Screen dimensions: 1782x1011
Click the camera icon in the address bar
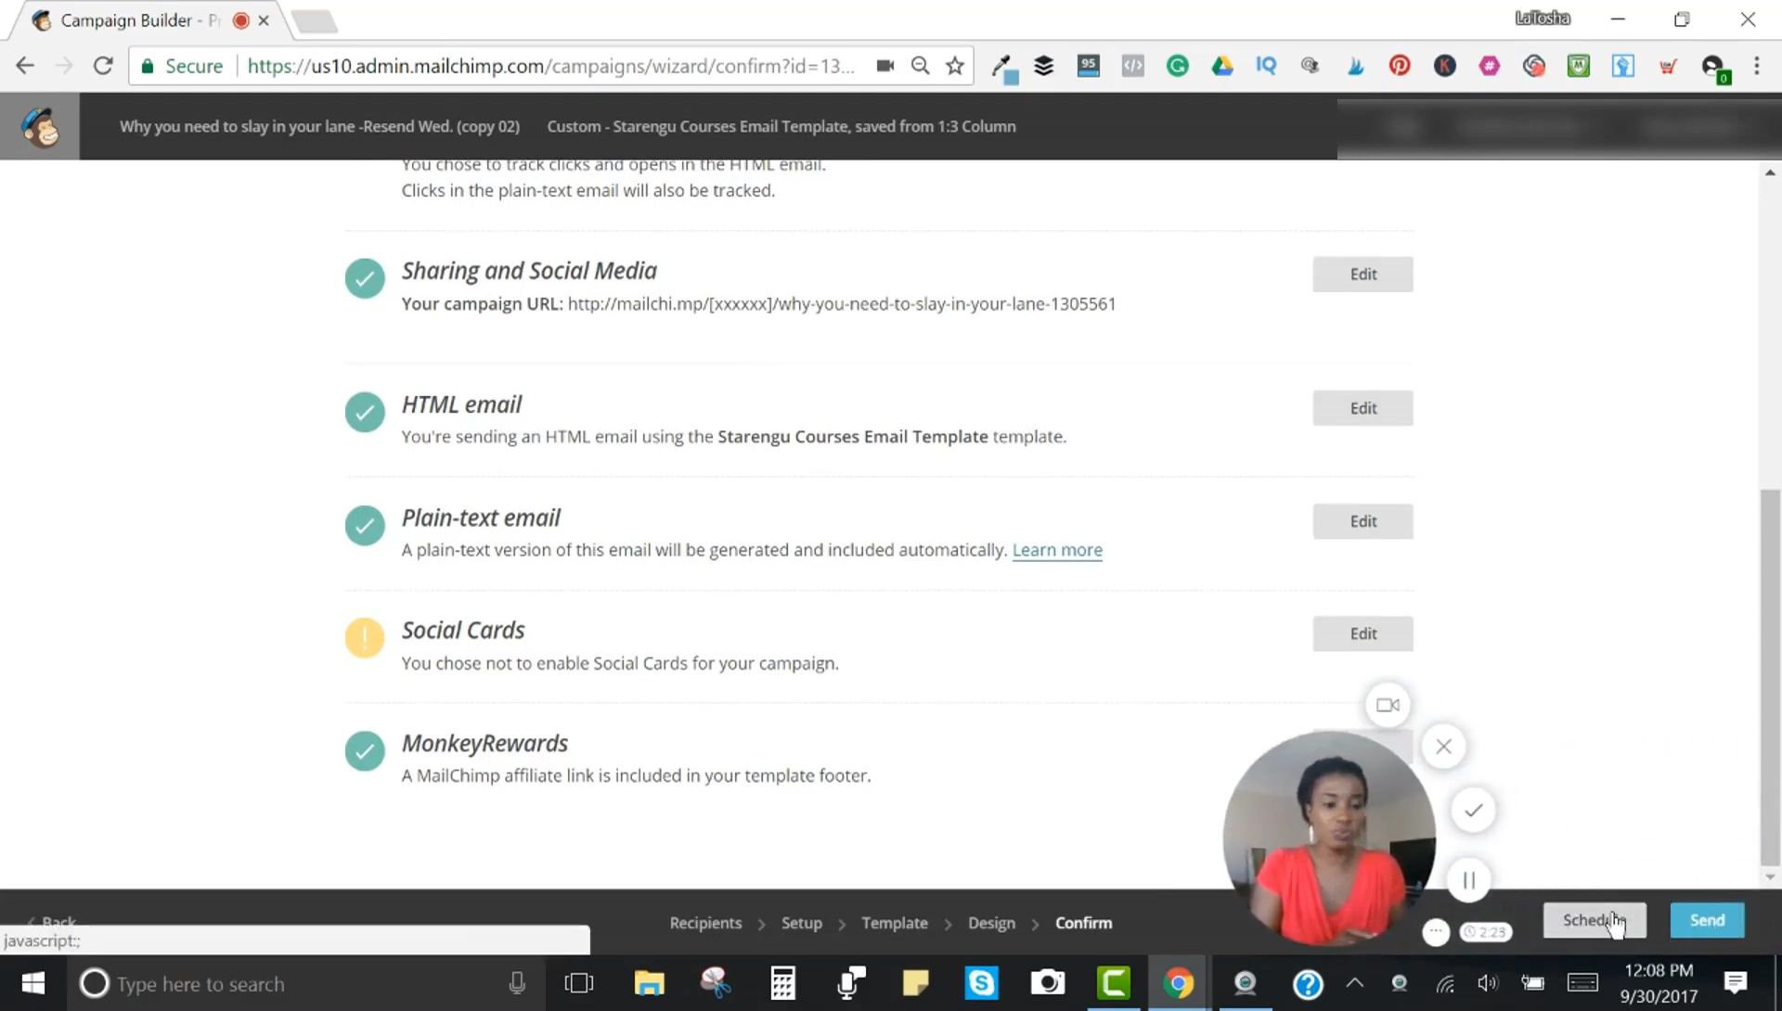pyautogui.click(x=885, y=66)
